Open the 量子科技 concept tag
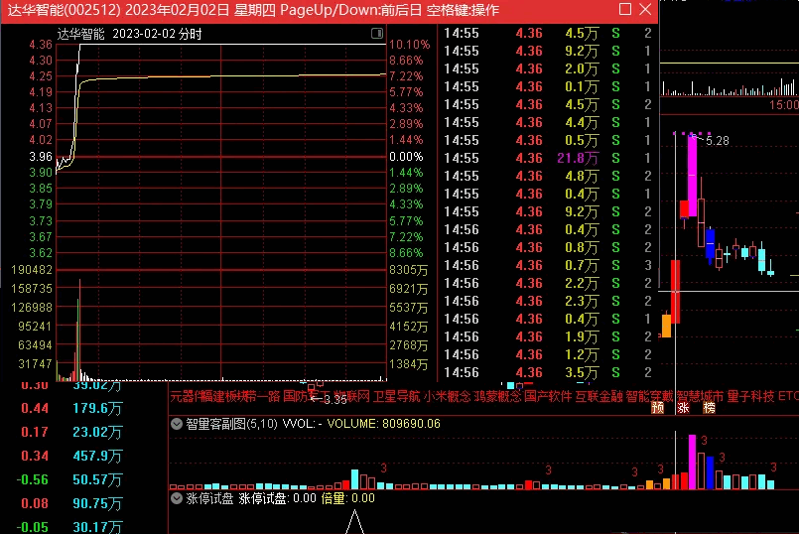799x534 pixels. coord(750,396)
